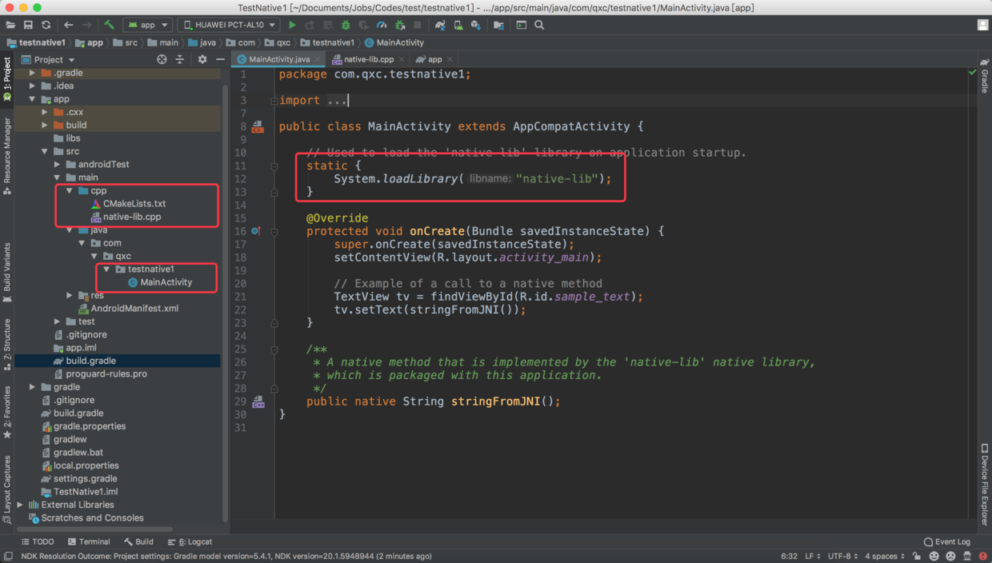This screenshot has width=992, height=563.
Task: Click the Synchronize refresh icon
Action: 46,25
